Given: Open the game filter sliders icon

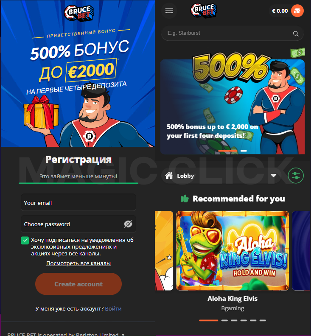Looking at the screenshot, I should [296, 176].
